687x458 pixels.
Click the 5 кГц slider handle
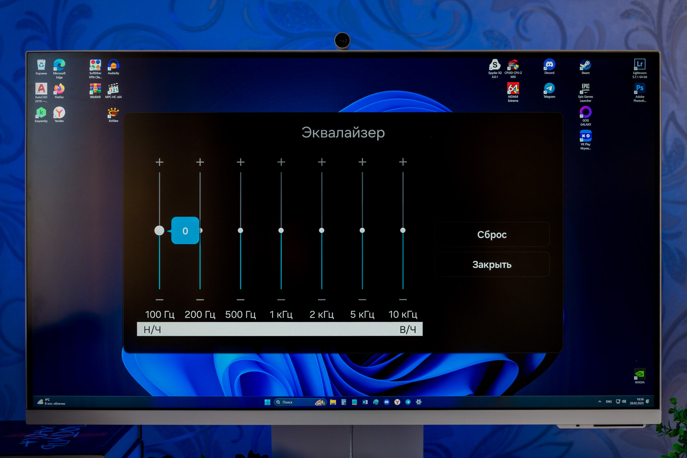[x=362, y=230]
